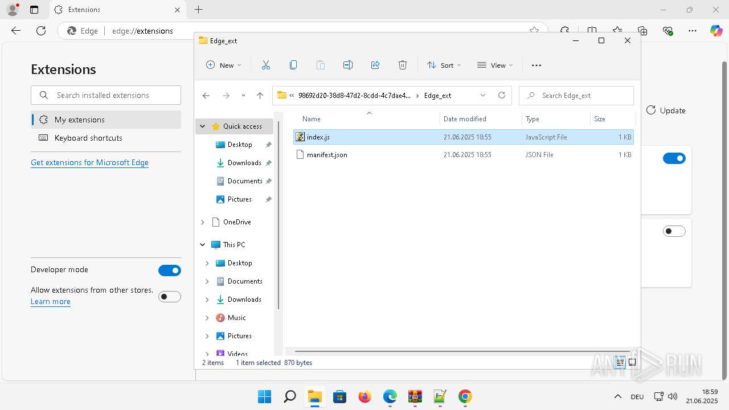Viewport: 729px width, 410px height.
Task: Open Edge Collections icon
Action: [x=642, y=31]
